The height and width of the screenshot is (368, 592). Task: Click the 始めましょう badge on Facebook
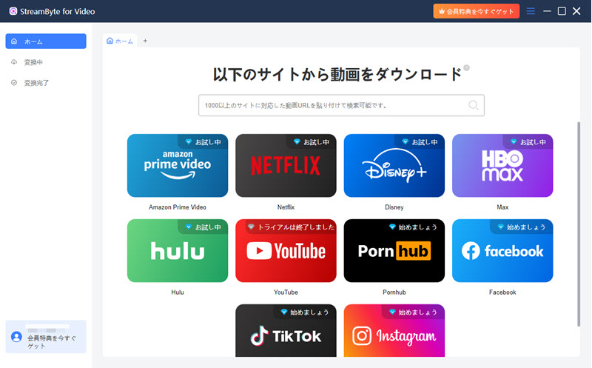522,227
